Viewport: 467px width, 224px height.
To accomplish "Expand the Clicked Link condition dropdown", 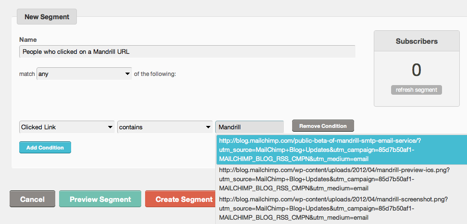I will pos(67,127).
